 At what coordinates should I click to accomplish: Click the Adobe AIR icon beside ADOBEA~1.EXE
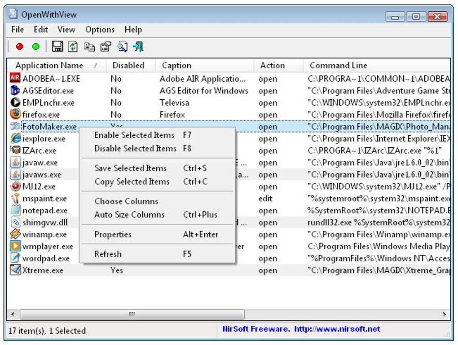click(15, 78)
